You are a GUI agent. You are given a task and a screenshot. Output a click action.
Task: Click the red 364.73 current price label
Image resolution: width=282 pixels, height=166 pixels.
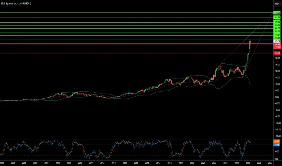pyautogui.click(x=277, y=44)
